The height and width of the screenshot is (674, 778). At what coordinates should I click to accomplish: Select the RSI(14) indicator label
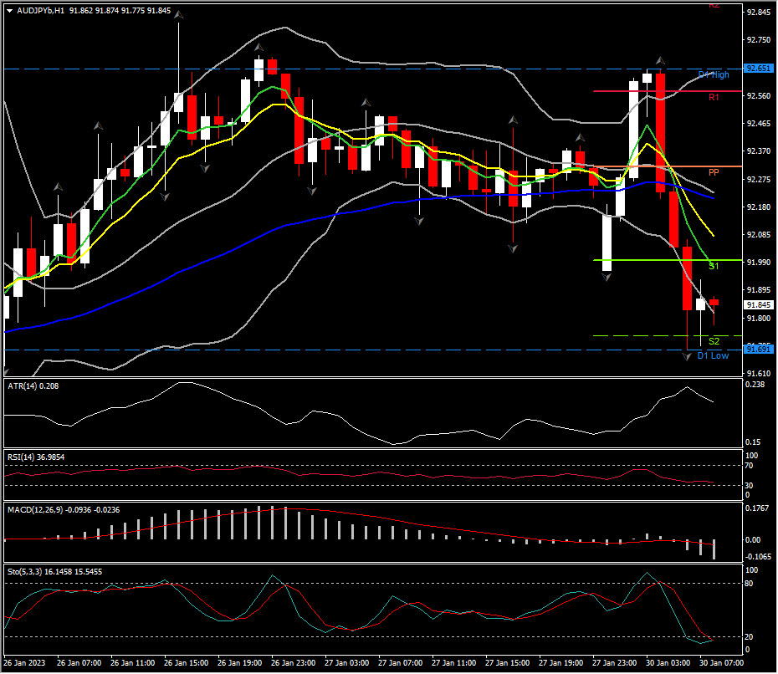point(23,457)
